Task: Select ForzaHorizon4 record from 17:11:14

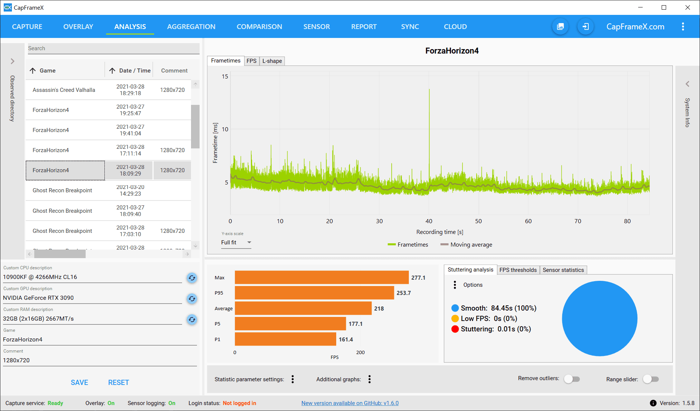Action: click(x=108, y=150)
